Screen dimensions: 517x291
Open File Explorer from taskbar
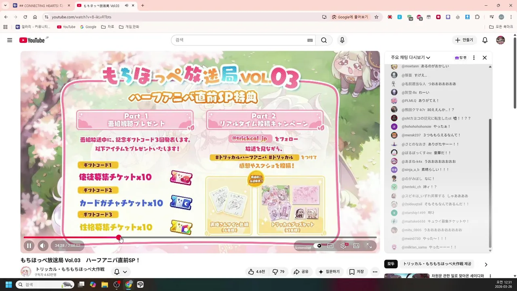tap(105, 285)
